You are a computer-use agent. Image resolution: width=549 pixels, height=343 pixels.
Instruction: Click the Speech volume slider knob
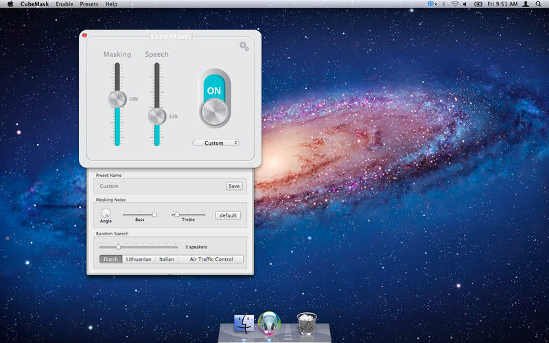click(157, 116)
